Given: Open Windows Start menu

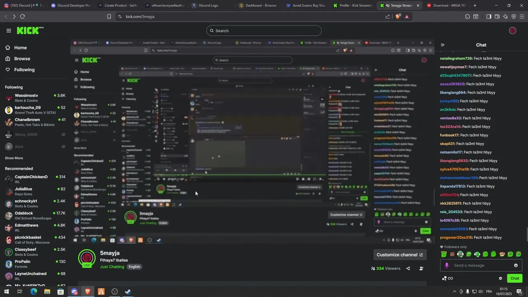Looking at the screenshot, I should [6, 292].
